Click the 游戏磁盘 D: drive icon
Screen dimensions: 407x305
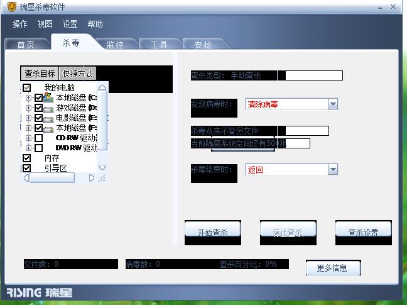point(48,109)
